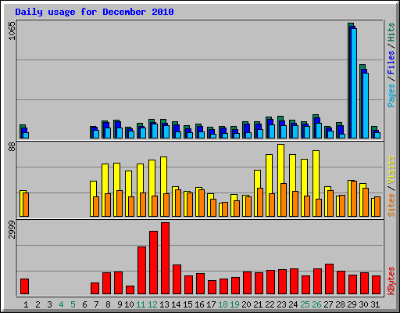Select the orange Sites bar for day 1
Screen dimensions: 400x313
(26, 204)
